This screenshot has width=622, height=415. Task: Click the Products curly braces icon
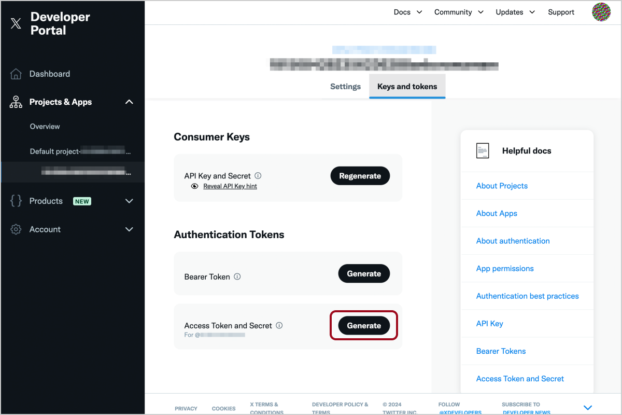point(16,201)
